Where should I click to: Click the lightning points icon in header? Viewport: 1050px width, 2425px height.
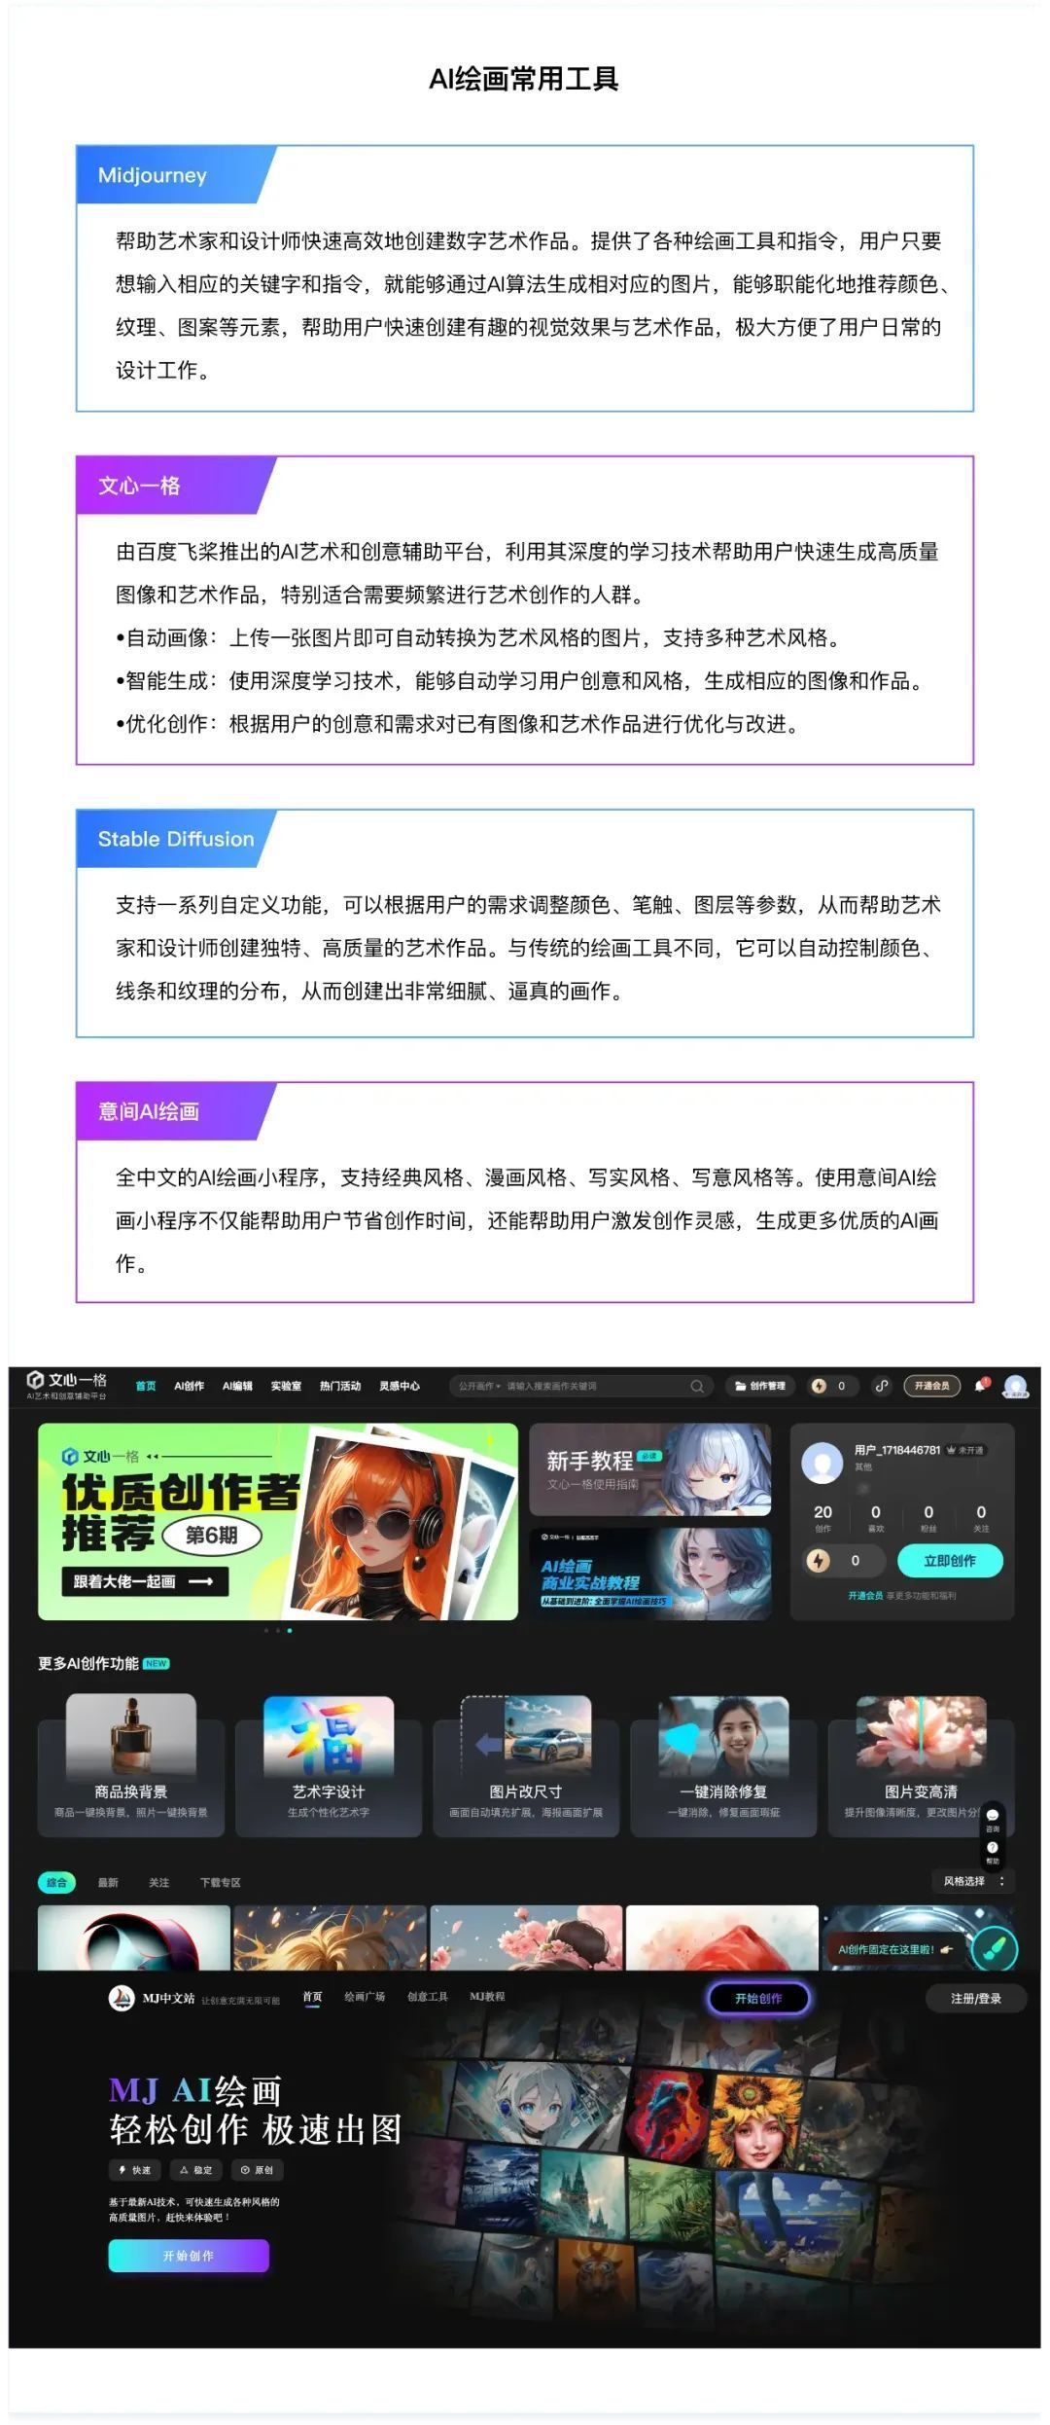(819, 1386)
